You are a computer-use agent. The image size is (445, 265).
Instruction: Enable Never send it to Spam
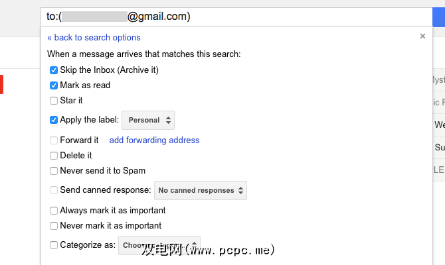pyautogui.click(x=54, y=171)
